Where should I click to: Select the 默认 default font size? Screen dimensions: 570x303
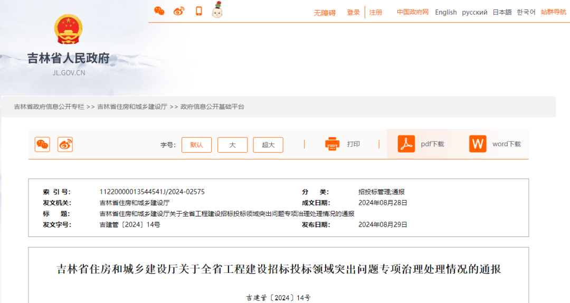pos(196,145)
